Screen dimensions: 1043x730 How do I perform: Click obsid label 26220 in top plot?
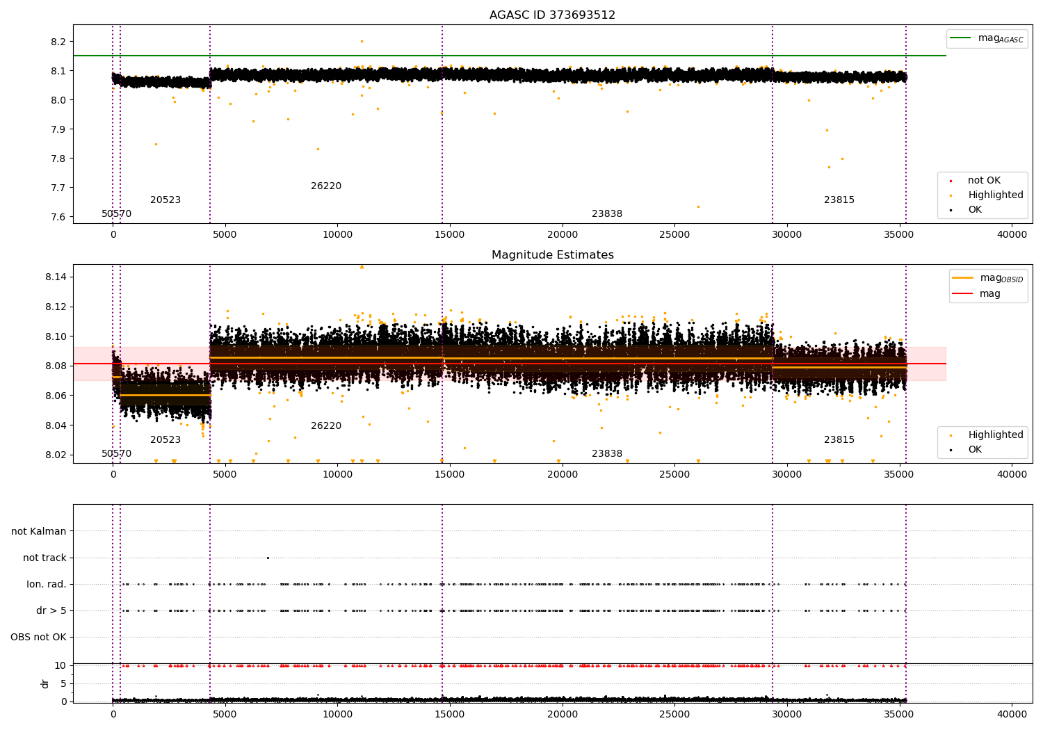click(x=326, y=186)
